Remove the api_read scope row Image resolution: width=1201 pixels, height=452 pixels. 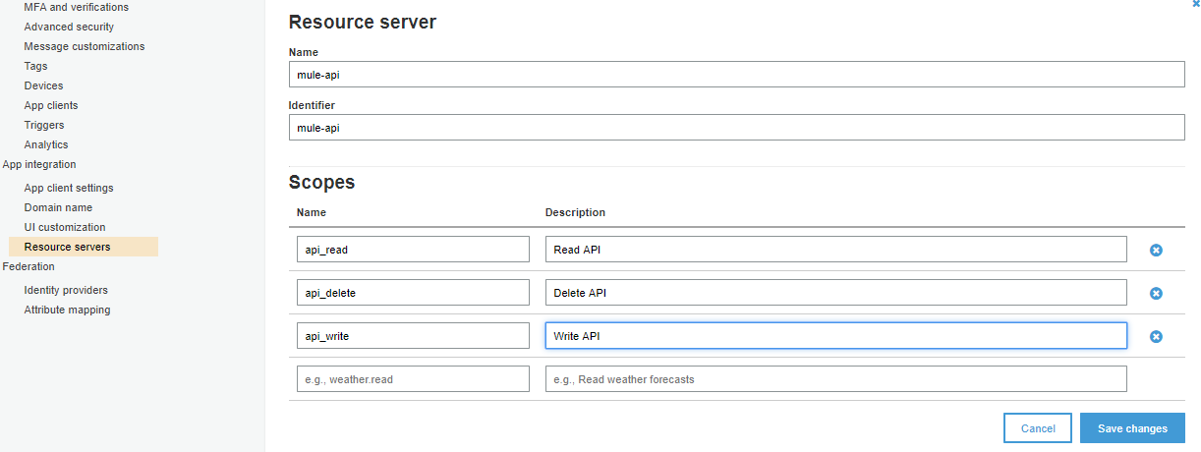1156,251
